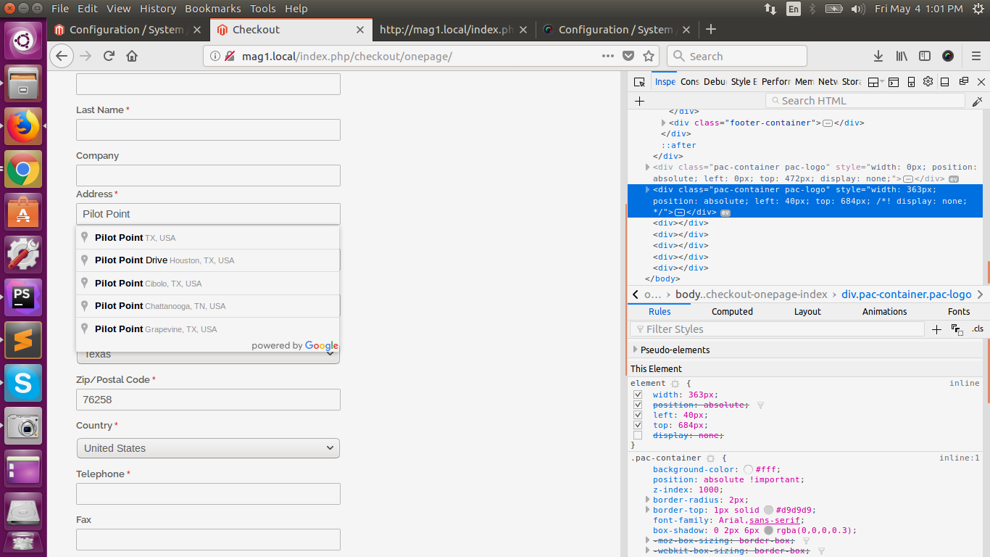Launch PhpStorm from the Ubuntu dock
990x557 pixels.
coord(23,297)
